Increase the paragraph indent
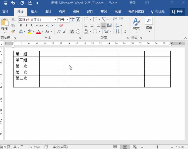Image resolution: width=188 pixels, height=149 pixels. pos(121,19)
